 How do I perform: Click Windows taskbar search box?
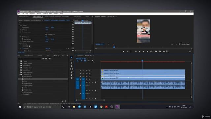(x=42, y=107)
